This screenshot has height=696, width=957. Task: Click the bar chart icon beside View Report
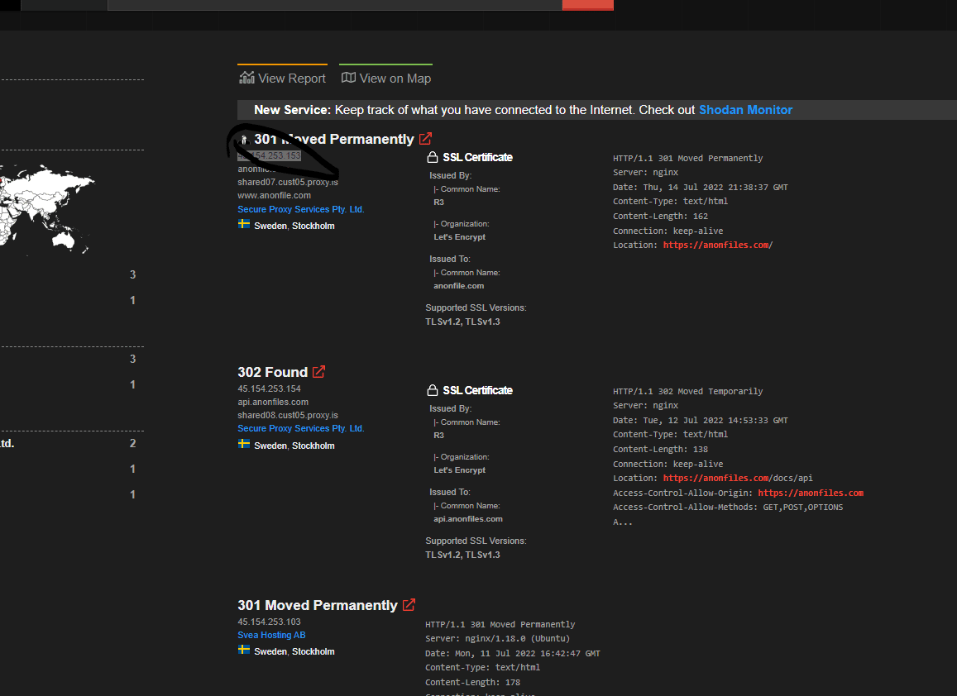pos(246,78)
